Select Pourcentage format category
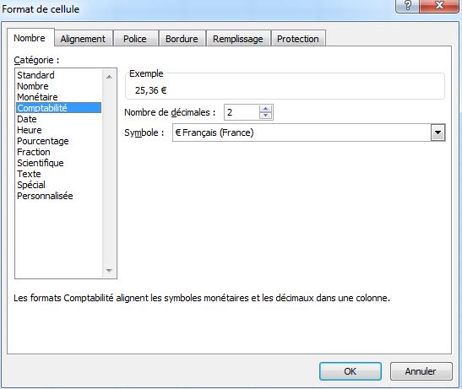 pyautogui.click(x=43, y=141)
